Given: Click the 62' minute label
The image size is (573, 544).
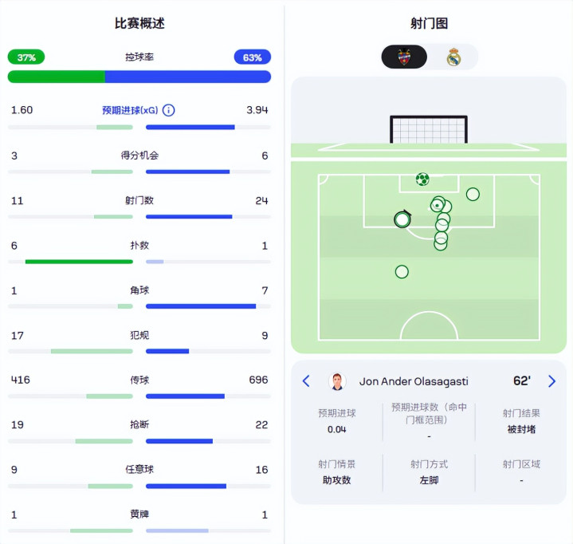Looking at the screenshot, I should click(x=522, y=381).
